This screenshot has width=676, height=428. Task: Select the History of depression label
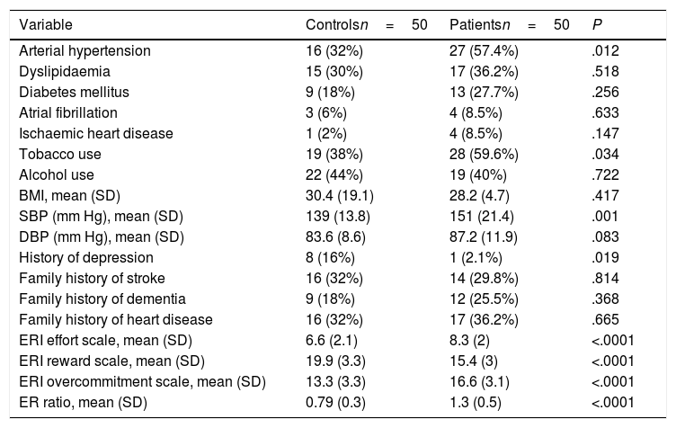tap(77, 257)
